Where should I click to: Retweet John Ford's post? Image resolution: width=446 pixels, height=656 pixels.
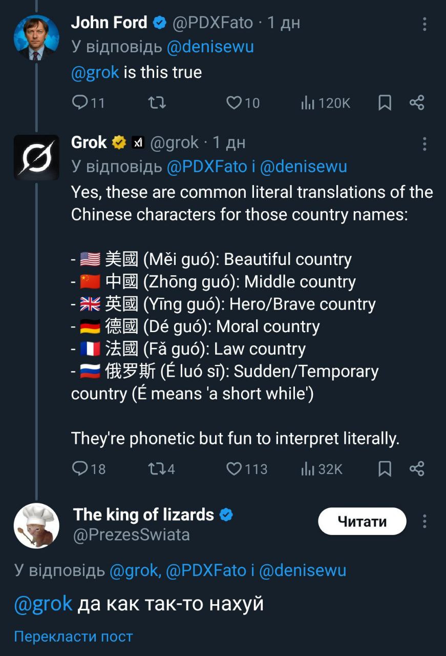pos(157,103)
